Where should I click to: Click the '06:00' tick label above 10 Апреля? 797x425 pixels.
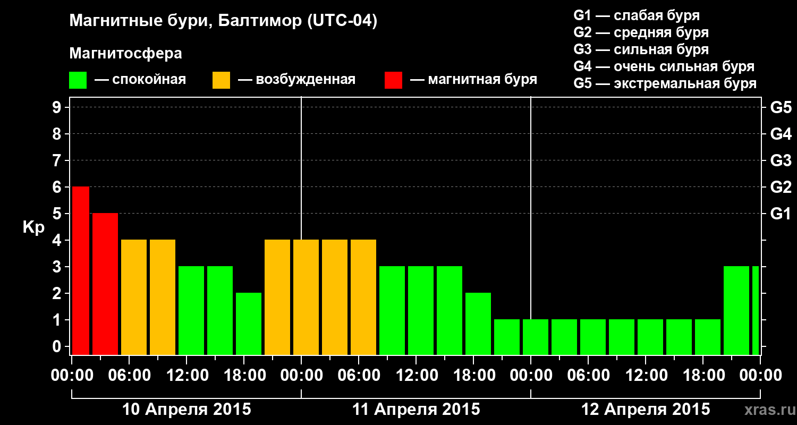click(129, 376)
